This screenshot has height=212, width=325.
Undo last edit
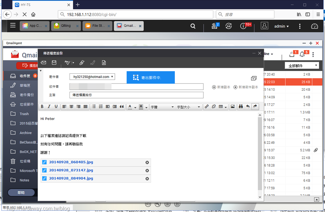pyautogui.click(x=248, y=107)
